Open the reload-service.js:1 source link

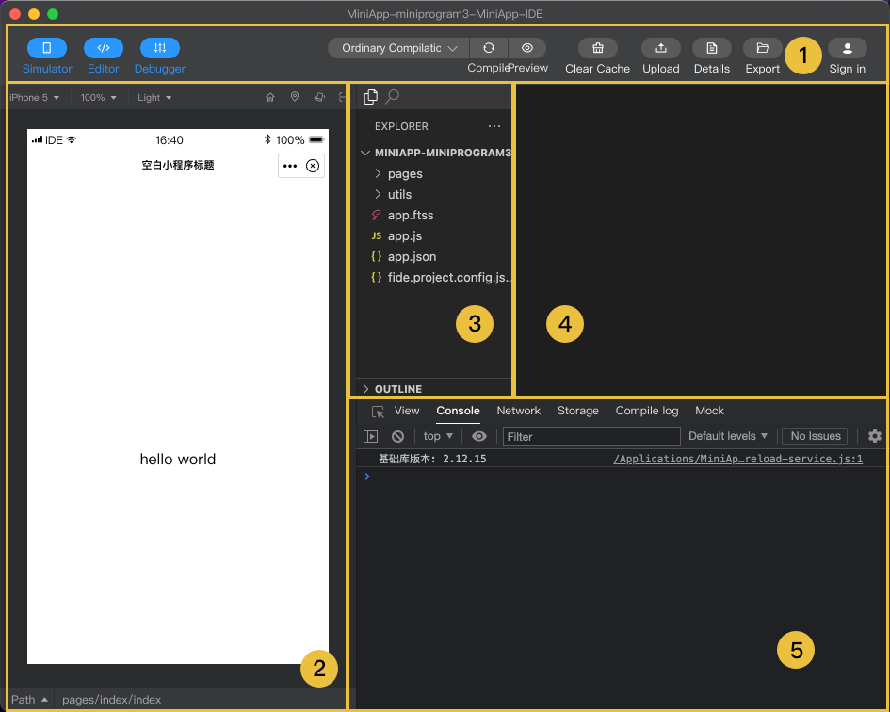point(737,459)
